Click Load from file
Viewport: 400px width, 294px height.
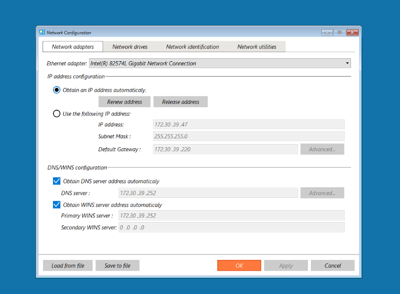click(68, 265)
